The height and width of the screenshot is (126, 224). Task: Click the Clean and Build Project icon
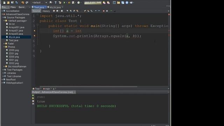(x=60, y=2)
